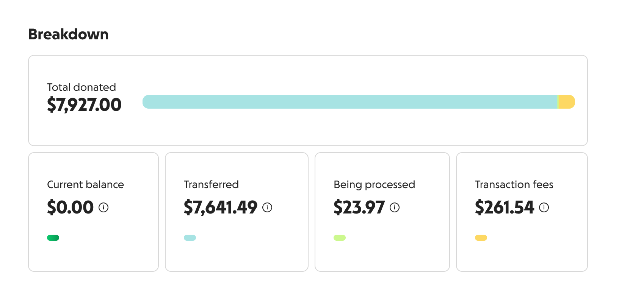The width and height of the screenshot is (630, 296).
Task: Click the Being processed label
Action: pyautogui.click(x=374, y=184)
